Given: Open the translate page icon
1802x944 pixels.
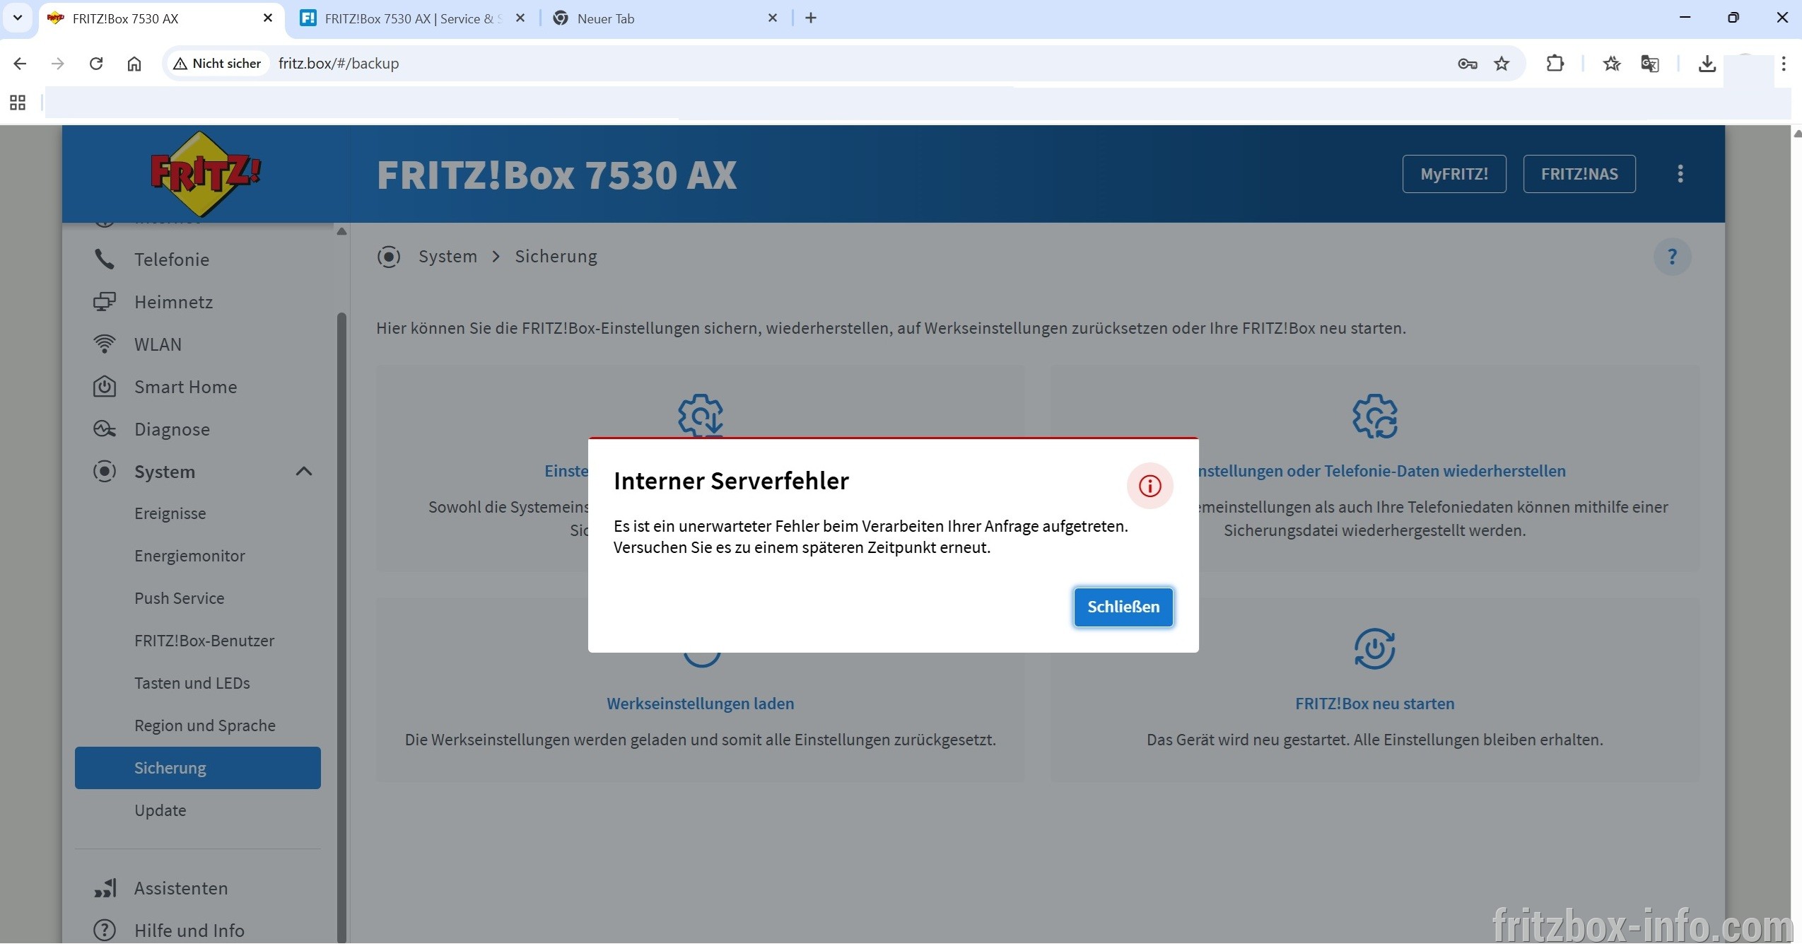Looking at the screenshot, I should pos(1650,64).
